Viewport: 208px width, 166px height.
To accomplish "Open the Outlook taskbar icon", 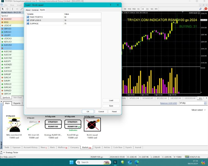I will coord(130,162).
